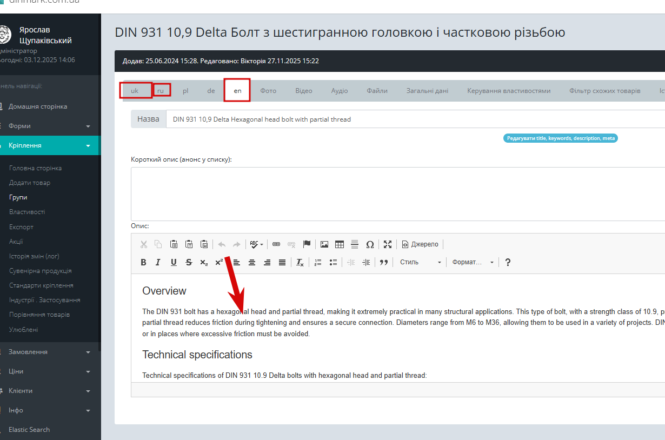Click Paste as plain text icon

[x=189, y=244]
